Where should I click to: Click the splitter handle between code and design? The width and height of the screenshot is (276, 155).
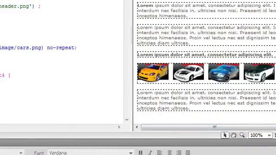pyautogui.click(x=132, y=35)
